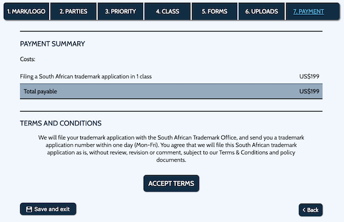This screenshot has height=222, width=344.
Task: Click the Terms and Conditions heading
Action: [x=61, y=123]
